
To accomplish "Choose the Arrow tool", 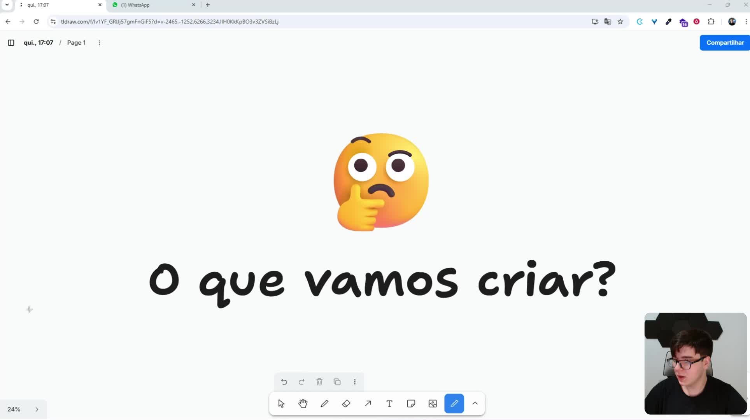I will pos(368,404).
